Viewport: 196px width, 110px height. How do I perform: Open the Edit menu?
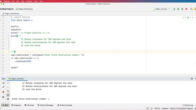pyautogui.click(x=18, y=1)
